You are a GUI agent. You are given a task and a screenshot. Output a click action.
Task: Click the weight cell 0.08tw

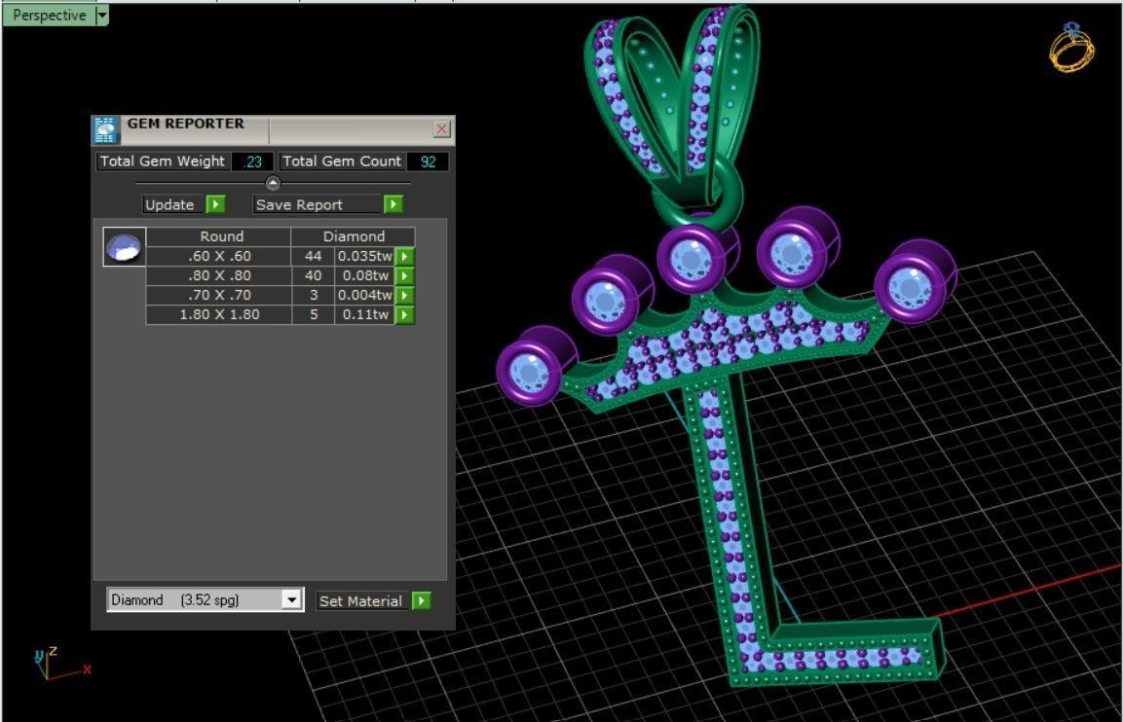[364, 275]
